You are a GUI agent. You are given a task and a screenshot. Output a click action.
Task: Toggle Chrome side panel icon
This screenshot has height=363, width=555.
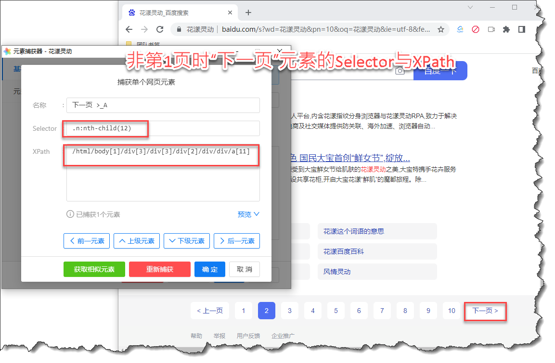522,29
